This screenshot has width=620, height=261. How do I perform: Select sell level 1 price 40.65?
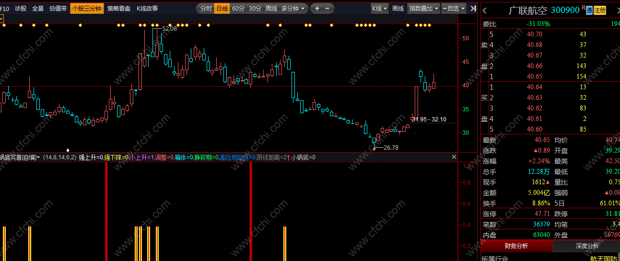click(x=535, y=76)
